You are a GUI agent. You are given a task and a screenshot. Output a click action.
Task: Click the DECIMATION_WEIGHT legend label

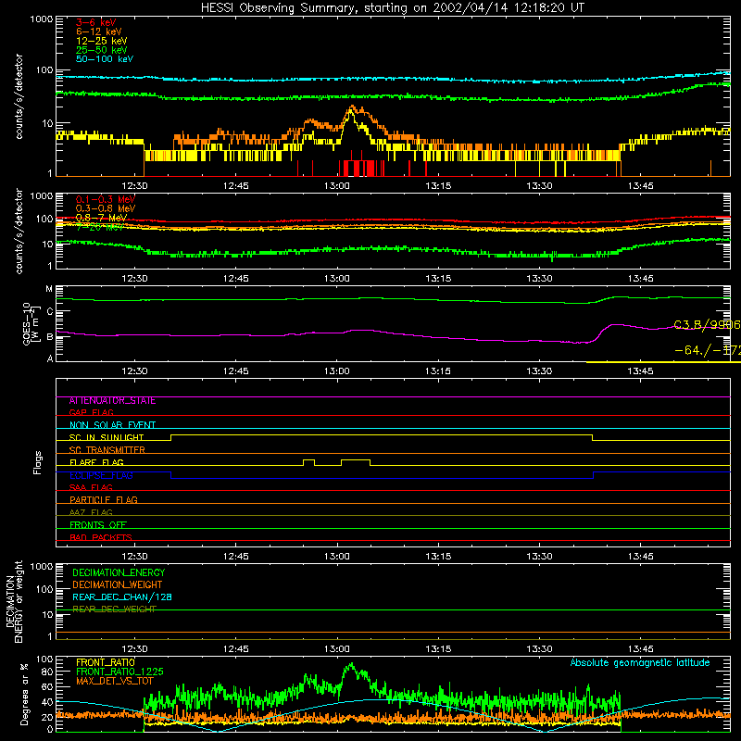coord(118,584)
